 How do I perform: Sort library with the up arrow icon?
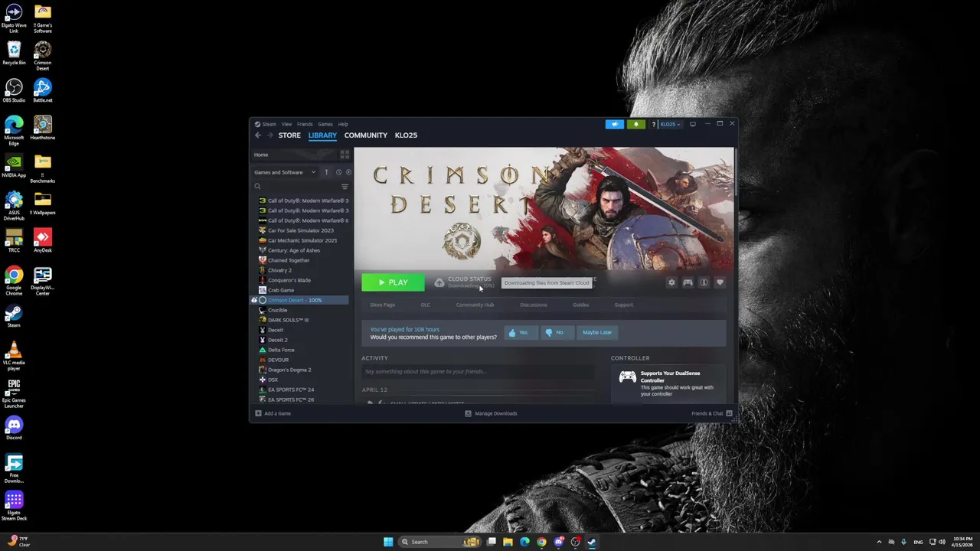(326, 172)
